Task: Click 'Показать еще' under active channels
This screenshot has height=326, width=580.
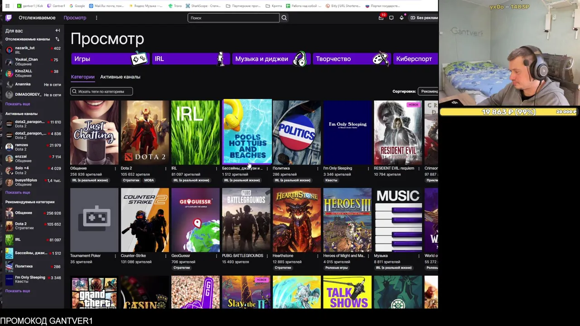Action: [18, 192]
